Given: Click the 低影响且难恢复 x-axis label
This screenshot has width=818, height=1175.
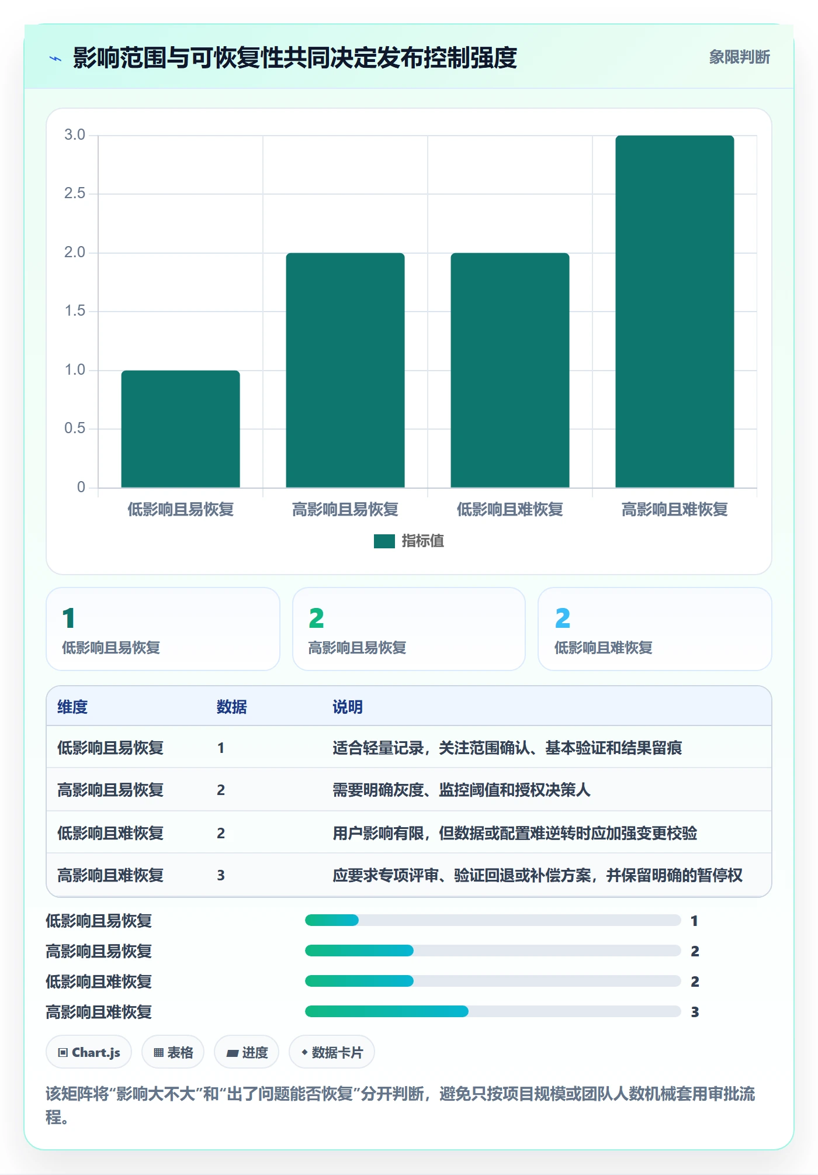Looking at the screenshot, I should 510,510.
